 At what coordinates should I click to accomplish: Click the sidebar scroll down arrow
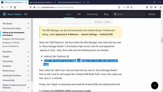click(32, 91)
